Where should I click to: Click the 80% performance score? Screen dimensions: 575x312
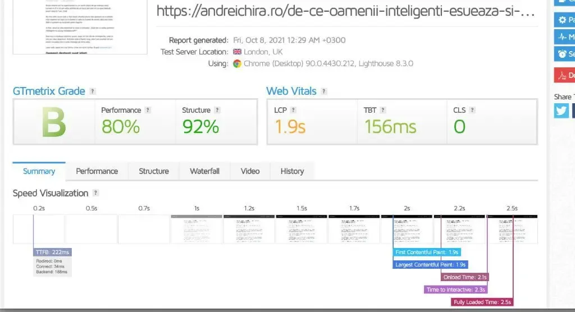[121, 127]
